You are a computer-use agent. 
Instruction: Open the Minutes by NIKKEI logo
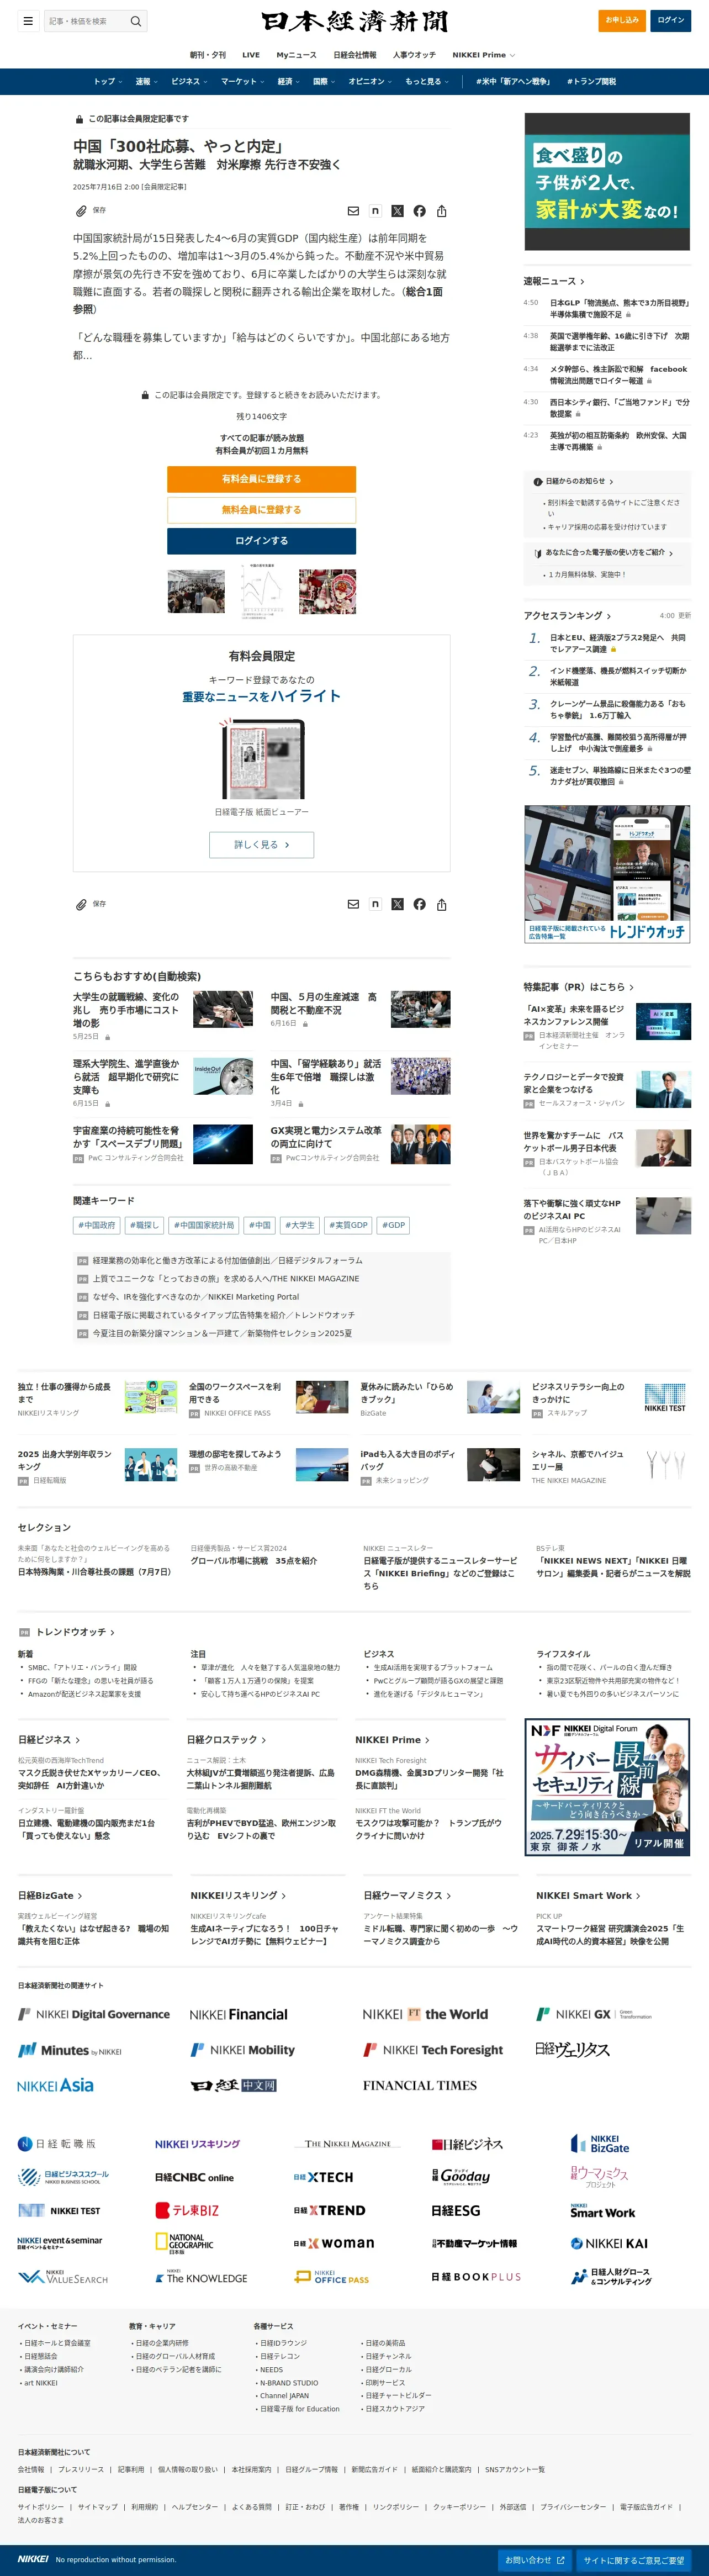coord(69,2050)
